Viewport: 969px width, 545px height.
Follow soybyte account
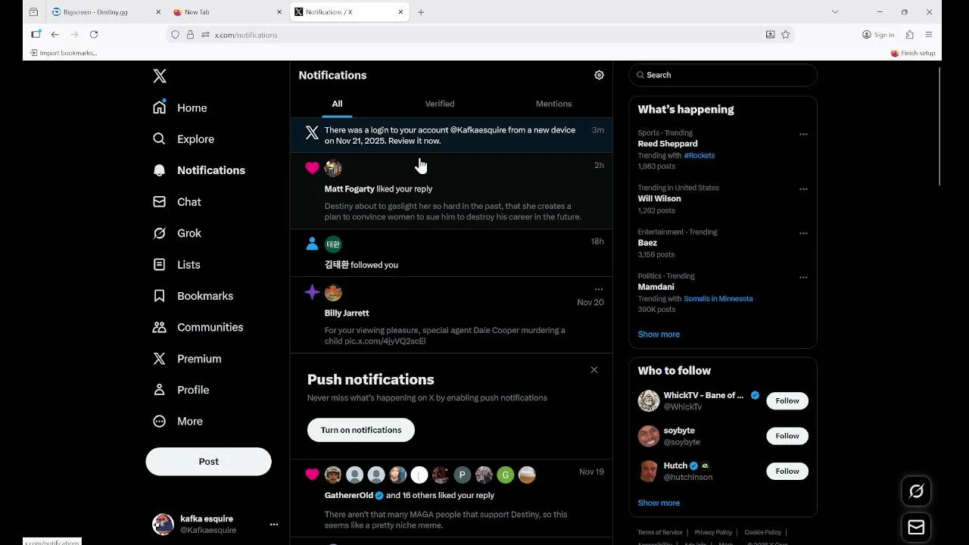point(787,436)
